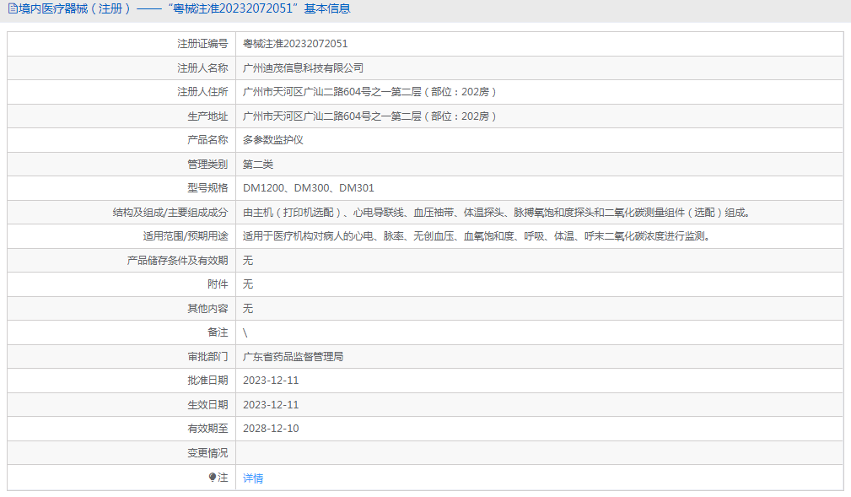Screen dimensions: 851x497
Task: Click the 批准日期 label
Action: 207,381
